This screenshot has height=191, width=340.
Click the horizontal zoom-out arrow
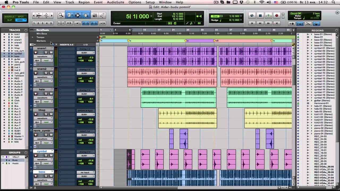click(33, 15)
